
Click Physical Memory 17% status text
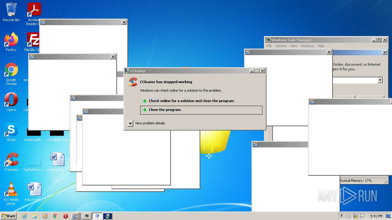pyautogui.click(x=356, y=181)
